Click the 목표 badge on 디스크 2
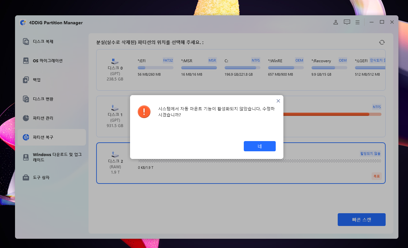Screen dimensions: 408x248 (377, 176)
